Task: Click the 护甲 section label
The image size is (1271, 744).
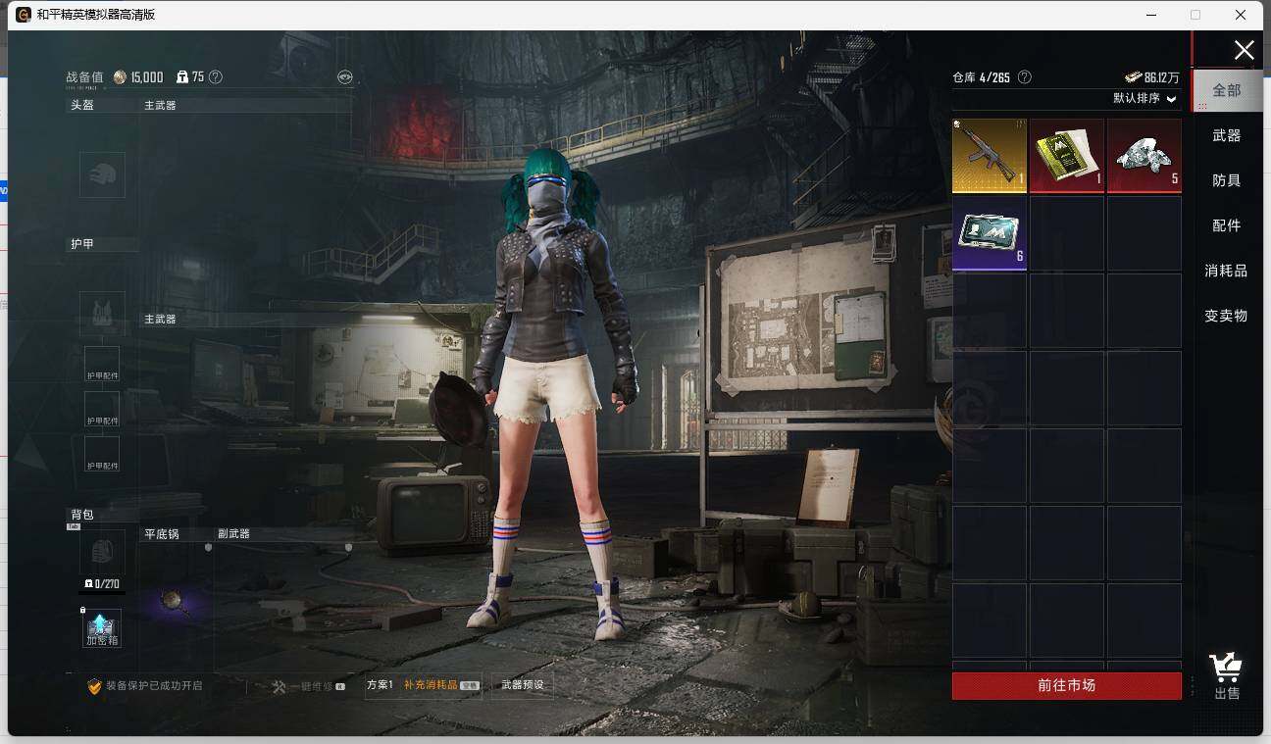Action: coord(82,244)
